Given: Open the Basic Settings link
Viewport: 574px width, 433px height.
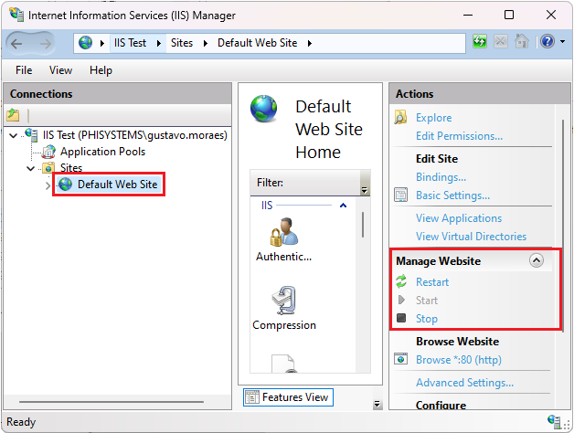Looking at the screenshot, I should tap(452, 195).
